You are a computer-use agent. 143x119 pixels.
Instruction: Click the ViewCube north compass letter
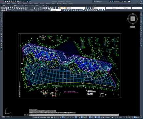tap(133, 14)
